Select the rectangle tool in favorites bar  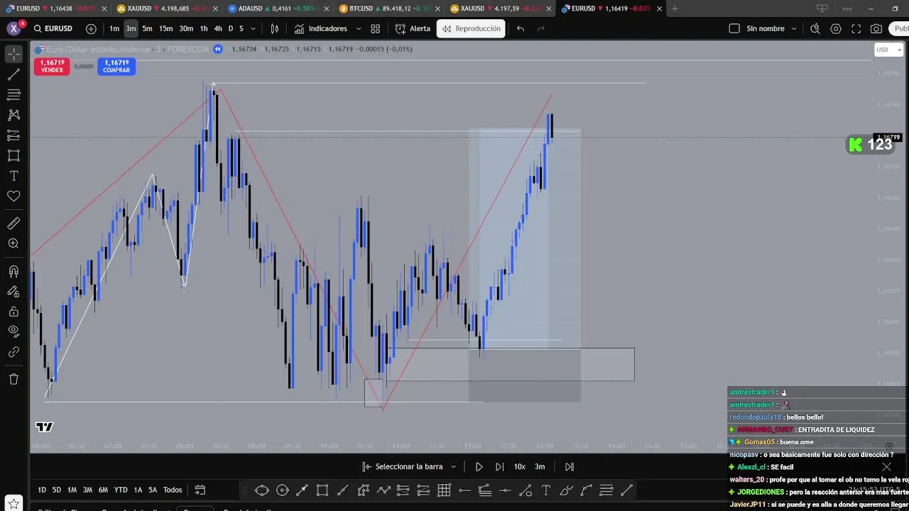pyautogui.click(x=322, y=490)
